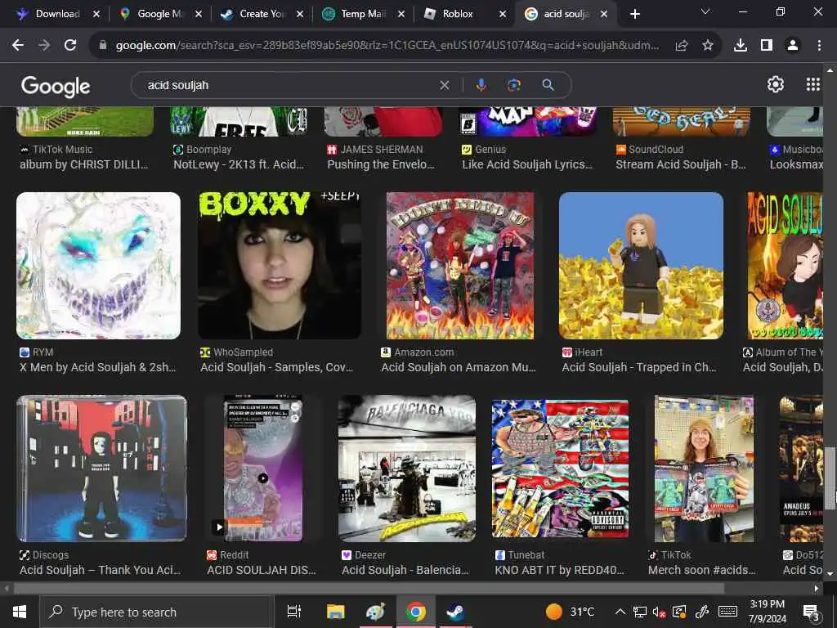This screenshot has width=837, height=628.
Task: Open the Google apps grid
Action: pos(812,84)
